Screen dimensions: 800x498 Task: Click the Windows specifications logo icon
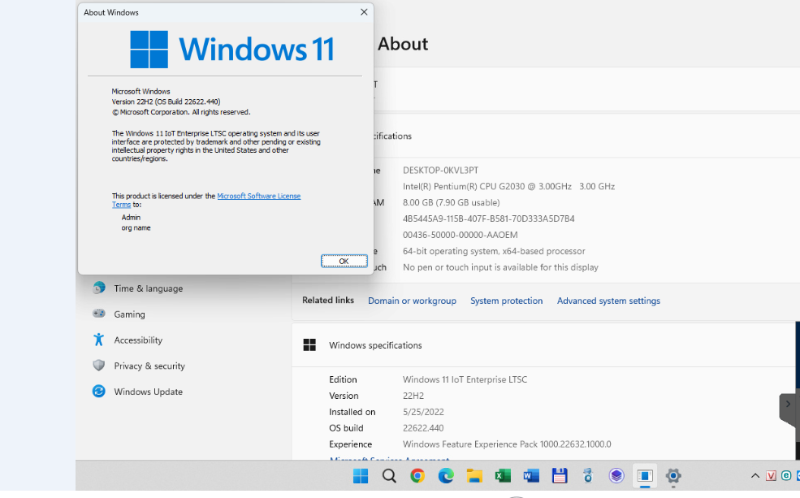click(309, 345)
